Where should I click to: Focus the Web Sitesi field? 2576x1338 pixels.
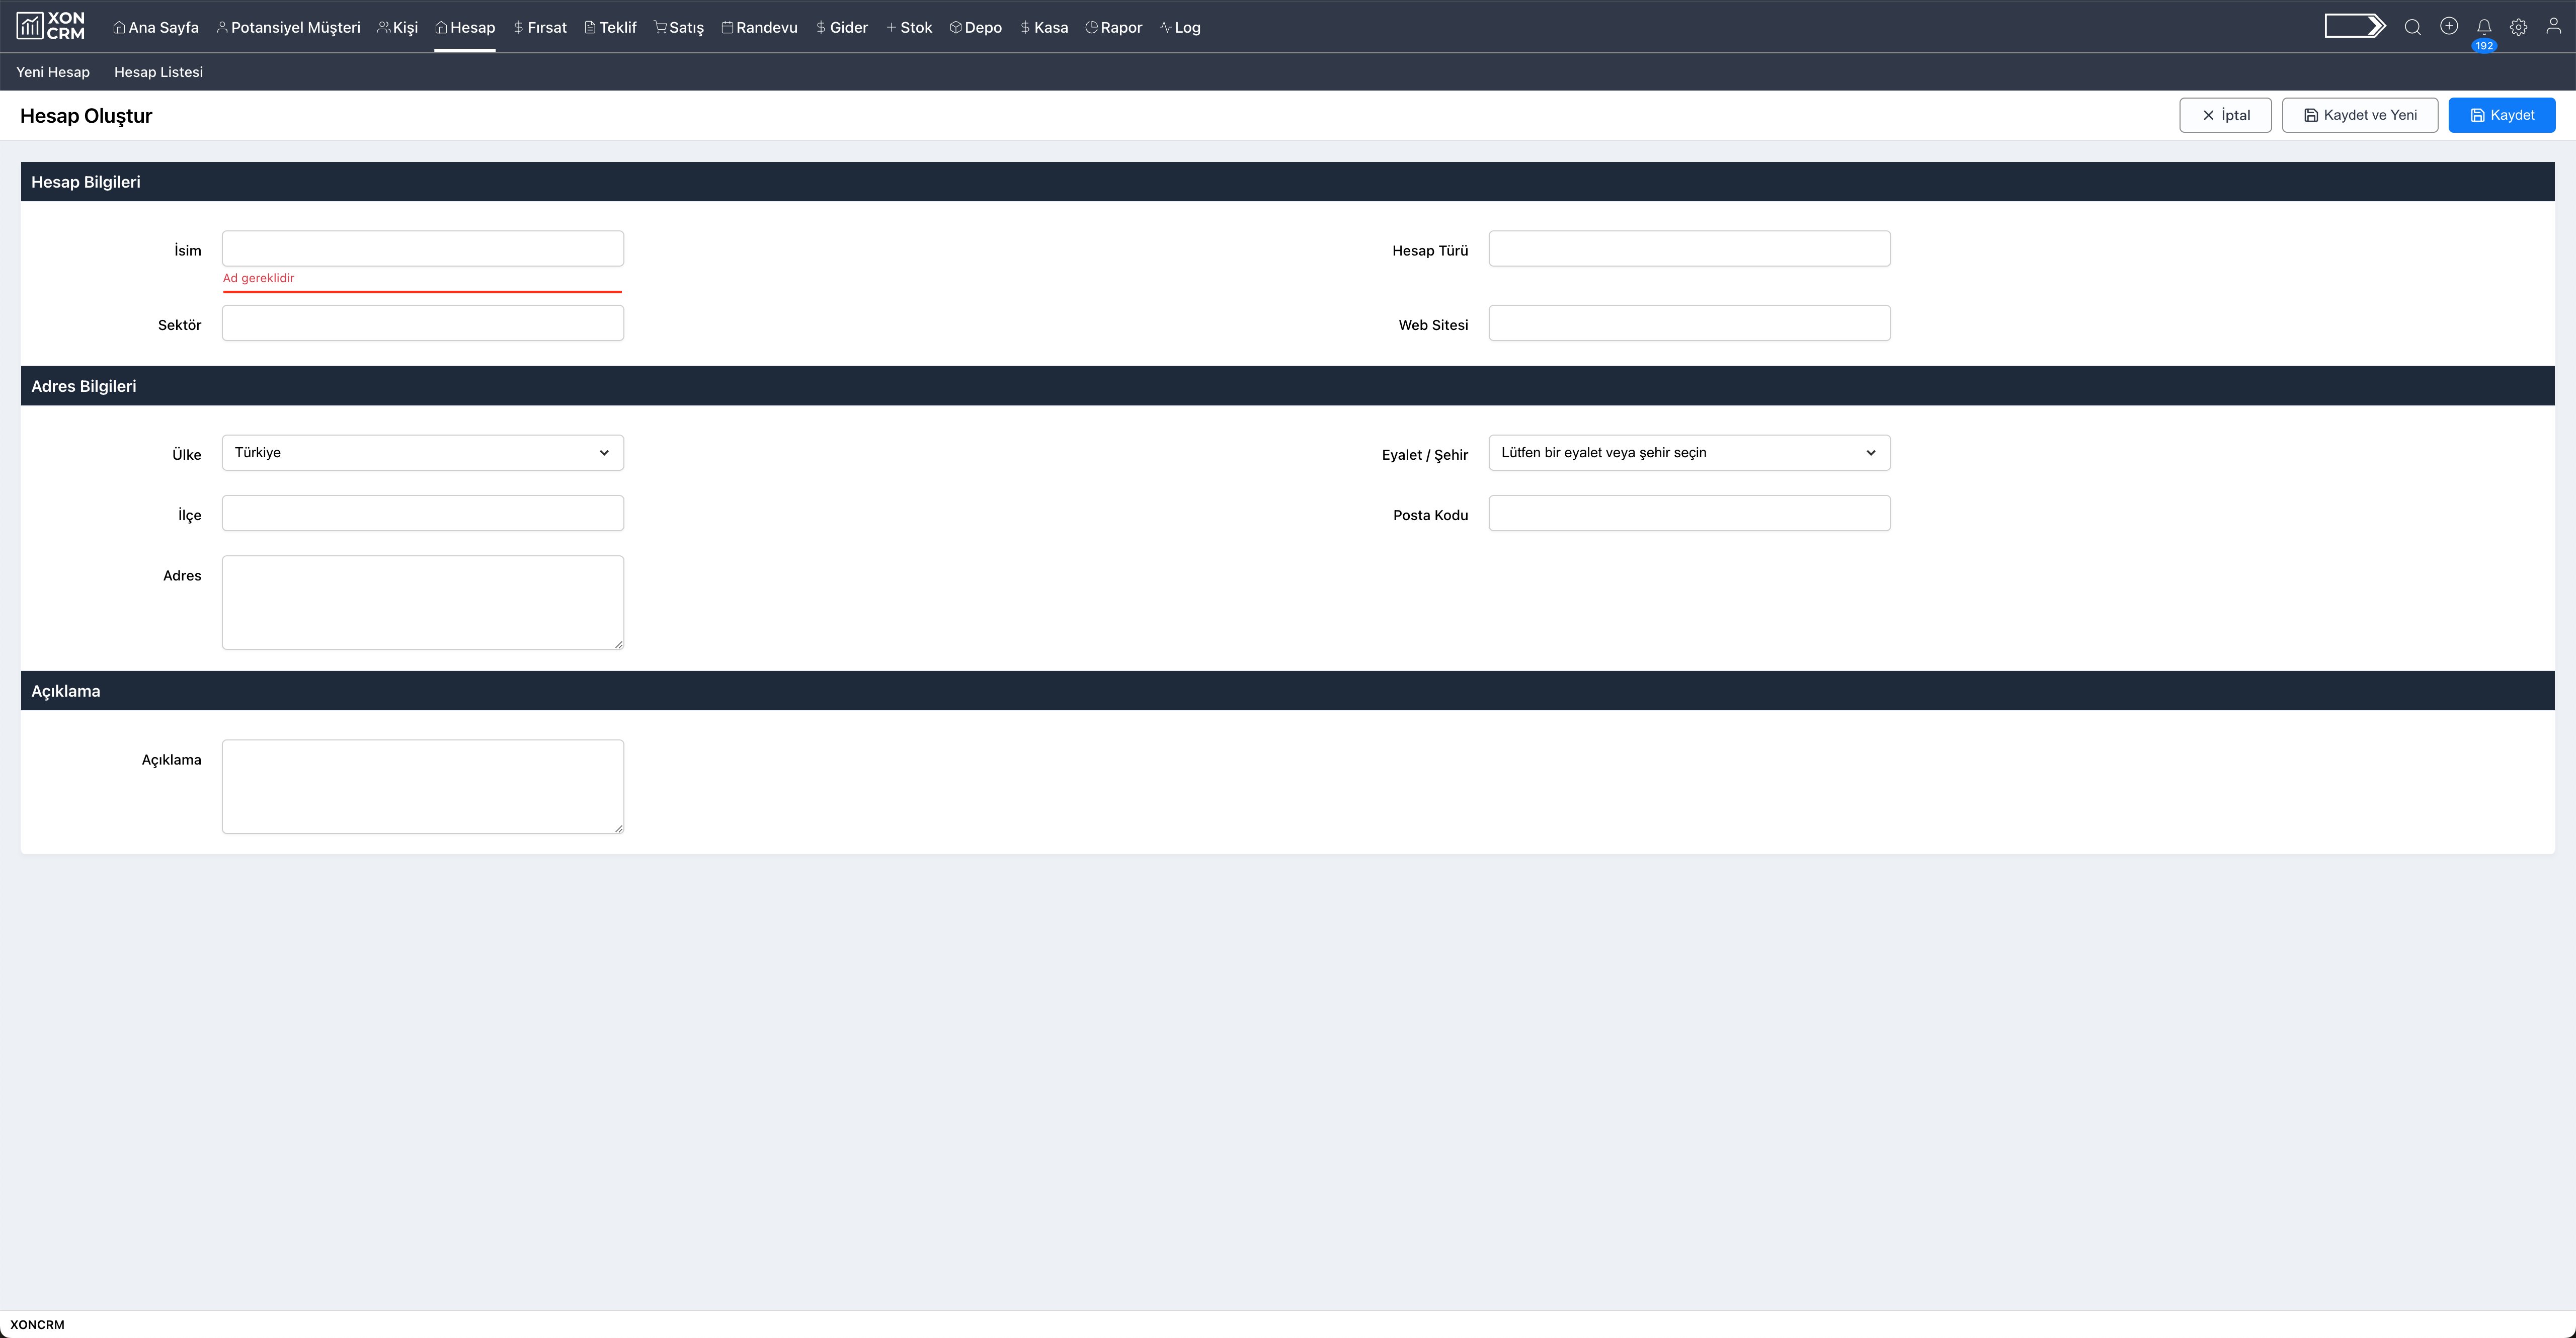click(1689, 323)
